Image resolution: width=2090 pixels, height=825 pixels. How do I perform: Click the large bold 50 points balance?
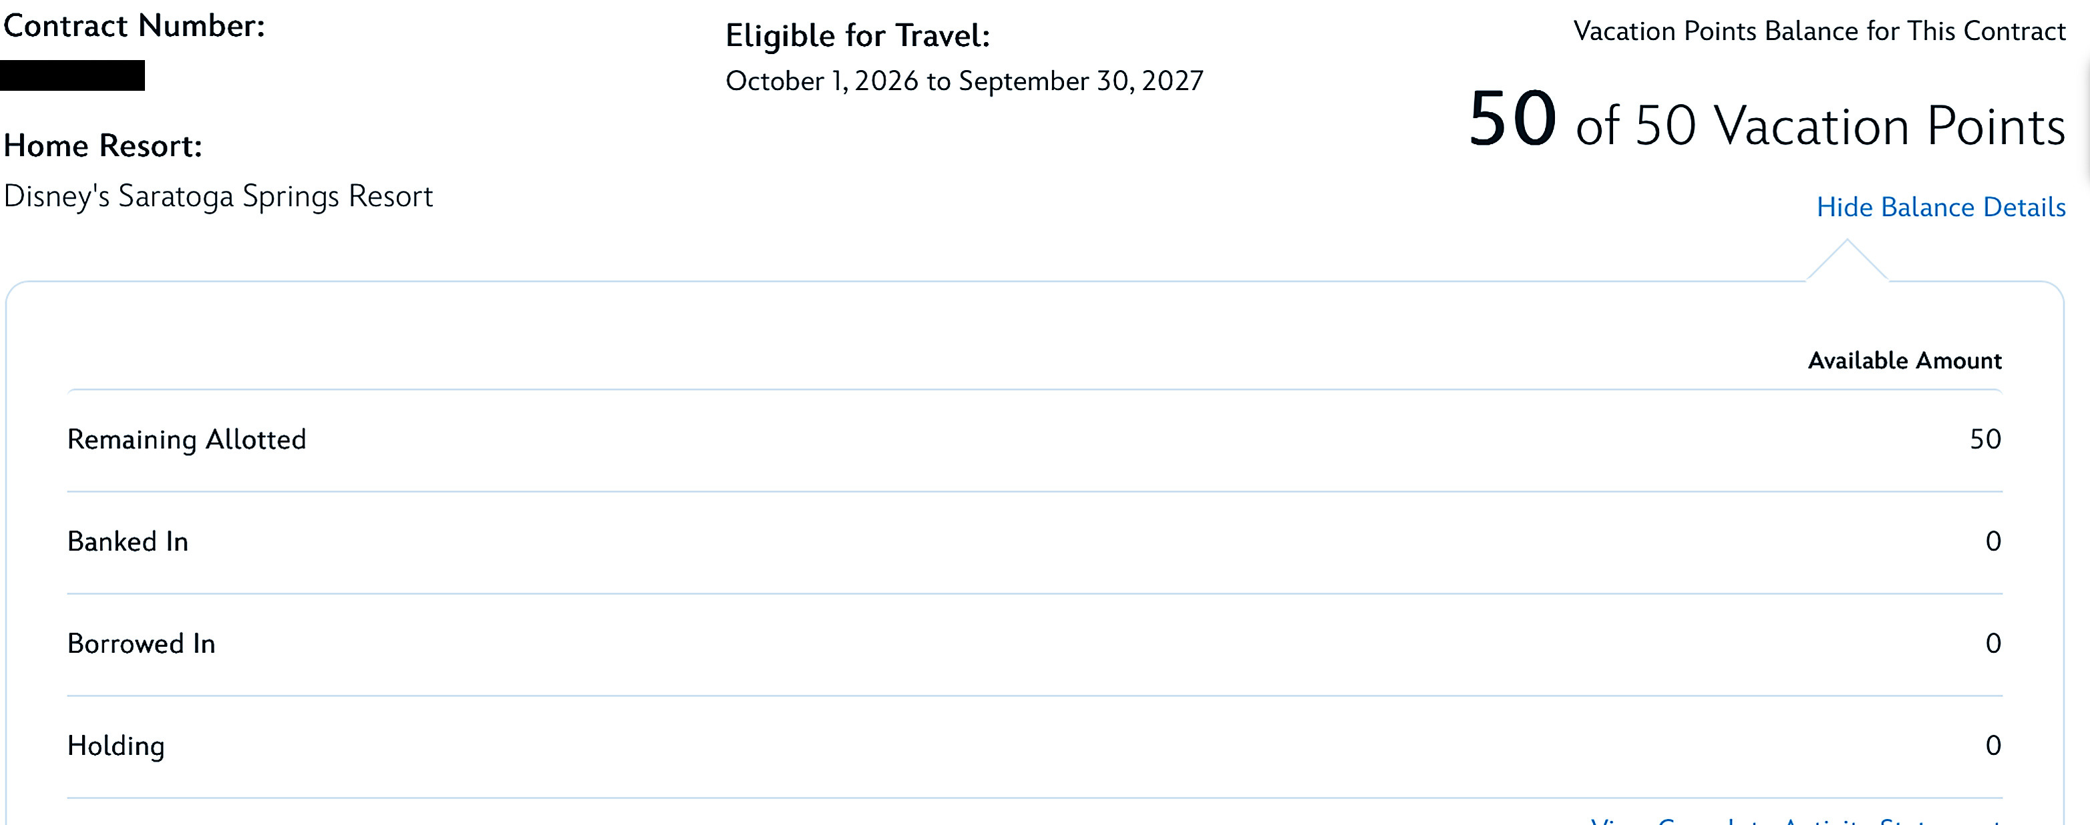click(1512, 120)
